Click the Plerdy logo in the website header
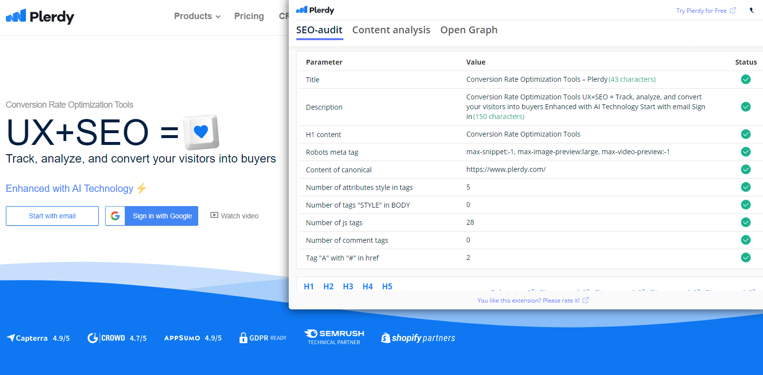This screenshot has width=763, height=375. coord(40,17)
